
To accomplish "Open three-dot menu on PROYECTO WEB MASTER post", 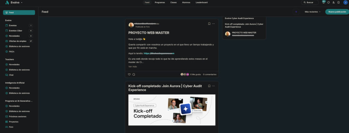I will coord(213,23).
